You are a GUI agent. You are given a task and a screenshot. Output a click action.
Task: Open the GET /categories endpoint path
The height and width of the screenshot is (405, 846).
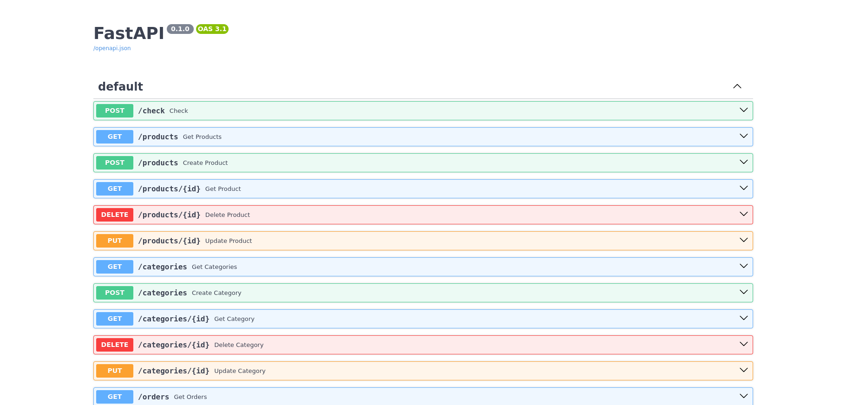[x=163, y=267]
